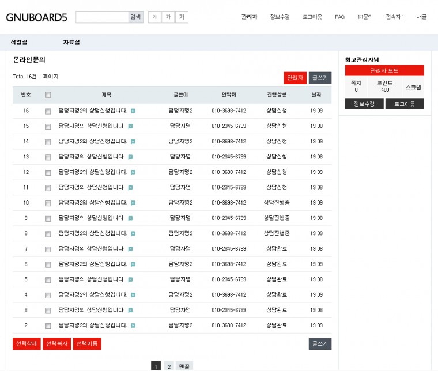Click the comment icon on post 2
Viewport: 438px width, 371px height.
133,325
